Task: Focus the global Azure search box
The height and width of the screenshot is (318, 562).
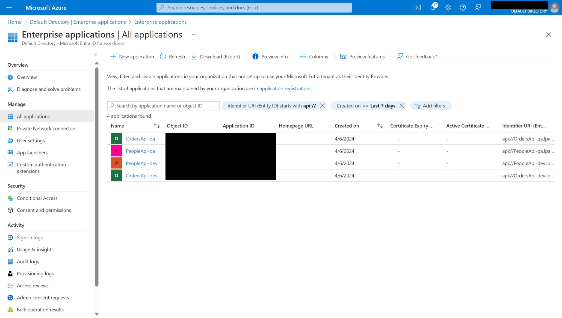Action: [254, 8]
